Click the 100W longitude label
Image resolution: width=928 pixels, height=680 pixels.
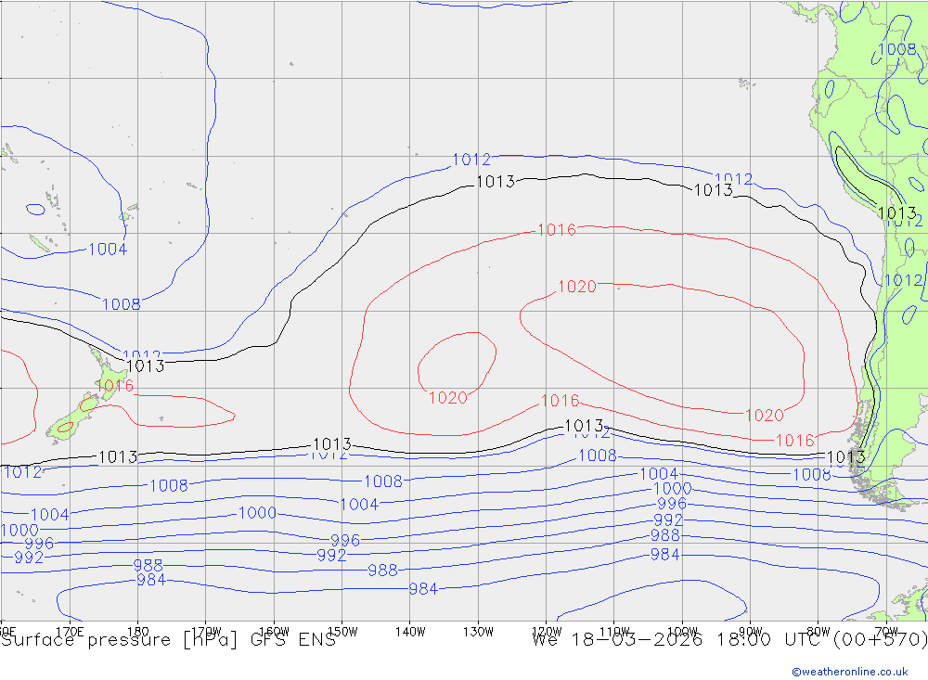[x=682, y=632]
